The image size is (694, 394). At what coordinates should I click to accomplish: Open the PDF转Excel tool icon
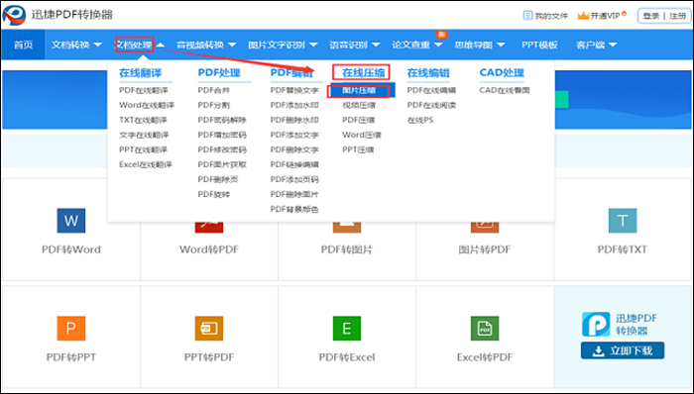(347, 329)
